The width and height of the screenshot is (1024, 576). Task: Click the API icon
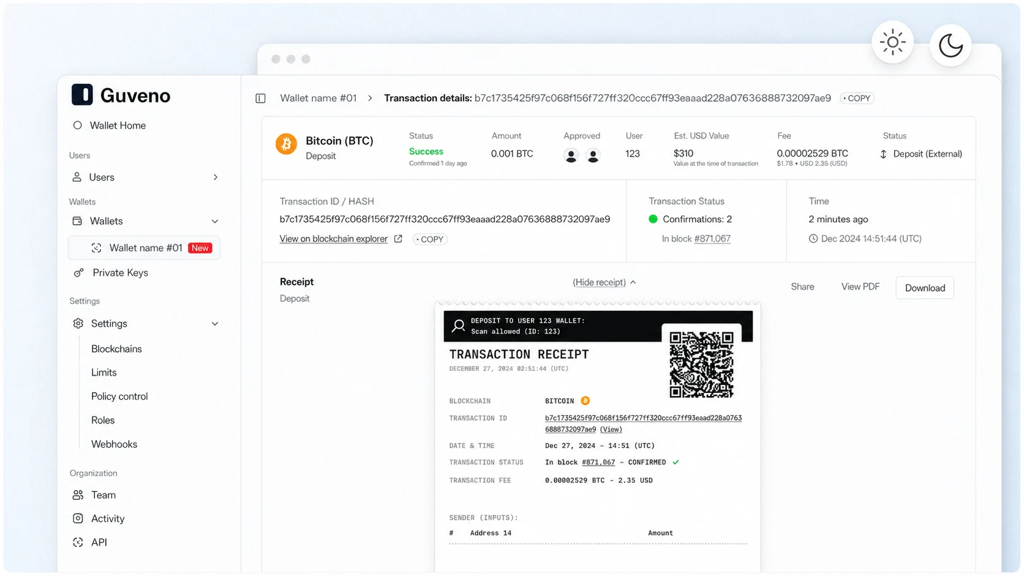pyautogui.click(x=78, y=542)
